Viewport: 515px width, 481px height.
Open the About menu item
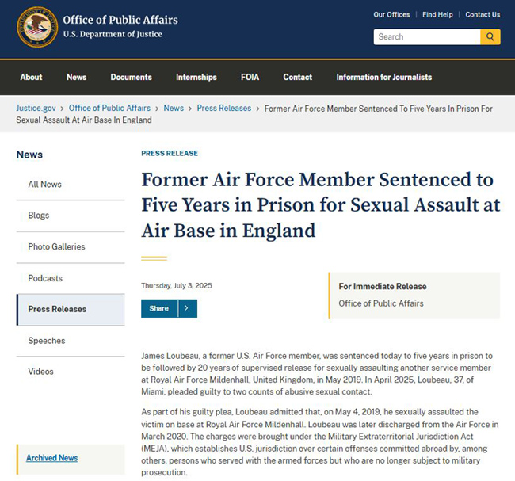(31, 77)
